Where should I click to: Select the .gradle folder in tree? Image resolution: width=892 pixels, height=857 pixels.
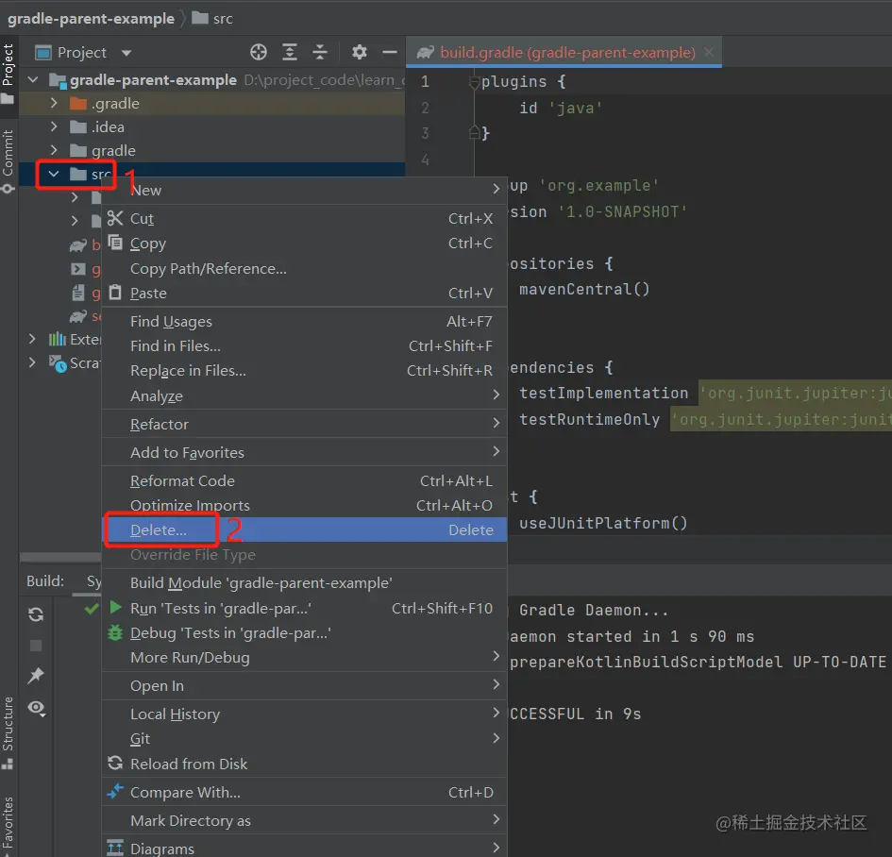[x=115, y=104]
